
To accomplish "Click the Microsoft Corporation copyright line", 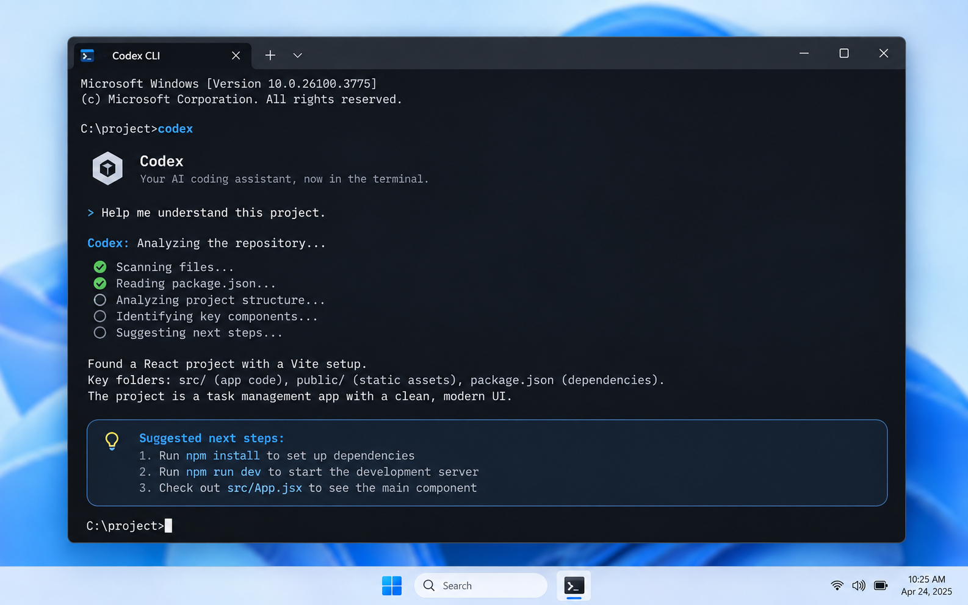I will (242, 99).
